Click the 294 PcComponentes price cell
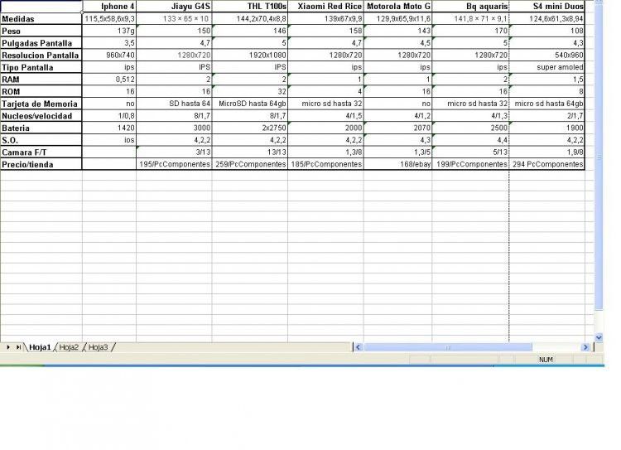Viewport: 621px width, 450px height. 547,164
